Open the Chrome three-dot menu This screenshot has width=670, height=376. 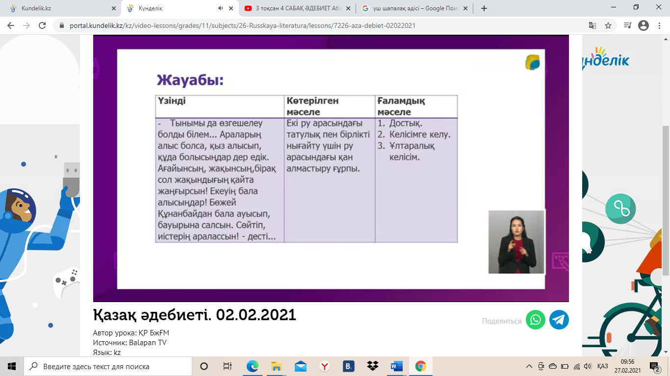coord(659,25)
